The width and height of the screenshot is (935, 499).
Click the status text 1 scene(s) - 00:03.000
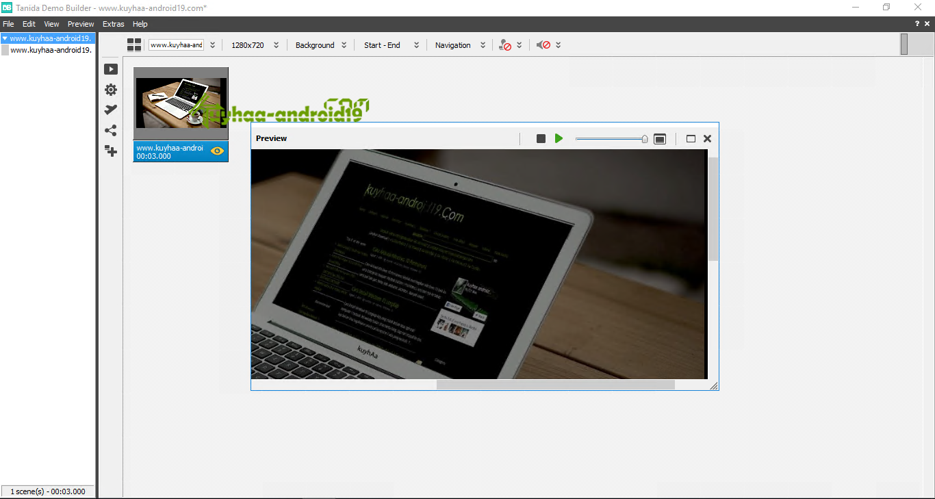(x=48, y=491)
